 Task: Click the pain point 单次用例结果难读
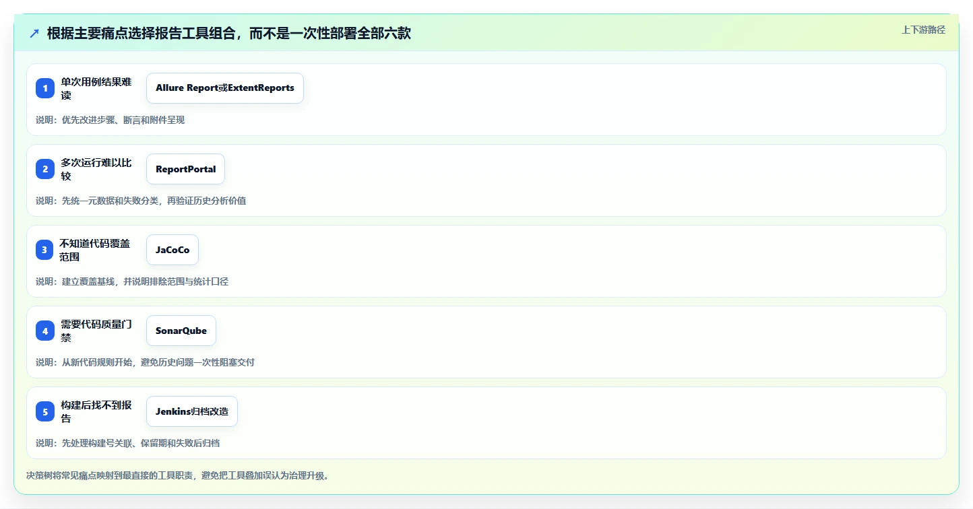coord(96,88)
